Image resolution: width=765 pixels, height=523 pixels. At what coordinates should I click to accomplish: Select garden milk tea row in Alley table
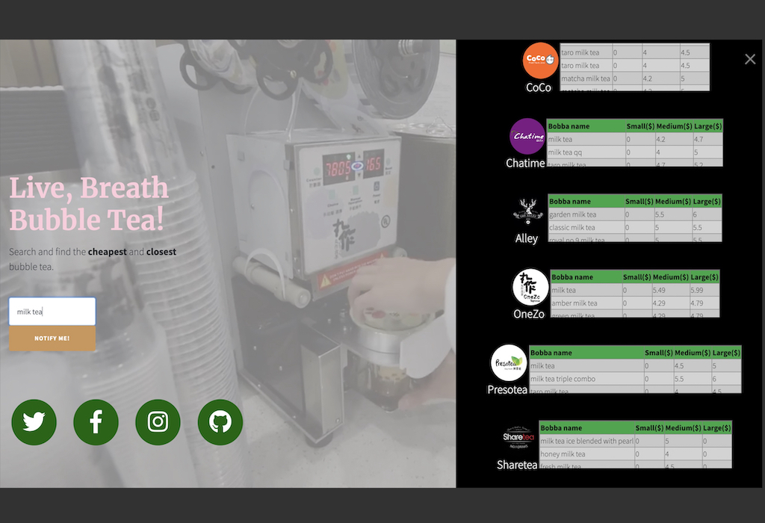(572, 214)
